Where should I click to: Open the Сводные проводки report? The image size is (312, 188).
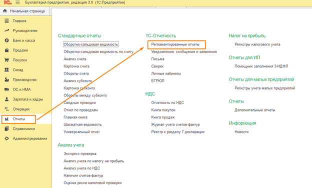(x=79, y=102)
